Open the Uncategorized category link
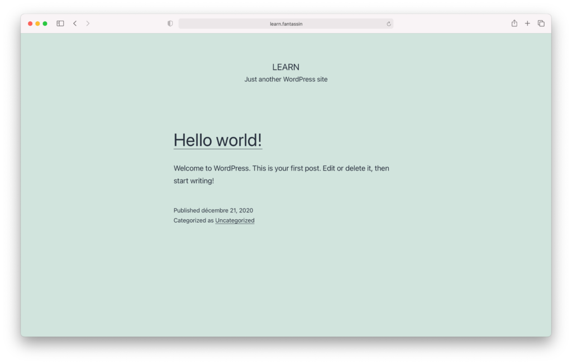 [x=235, y=220]
